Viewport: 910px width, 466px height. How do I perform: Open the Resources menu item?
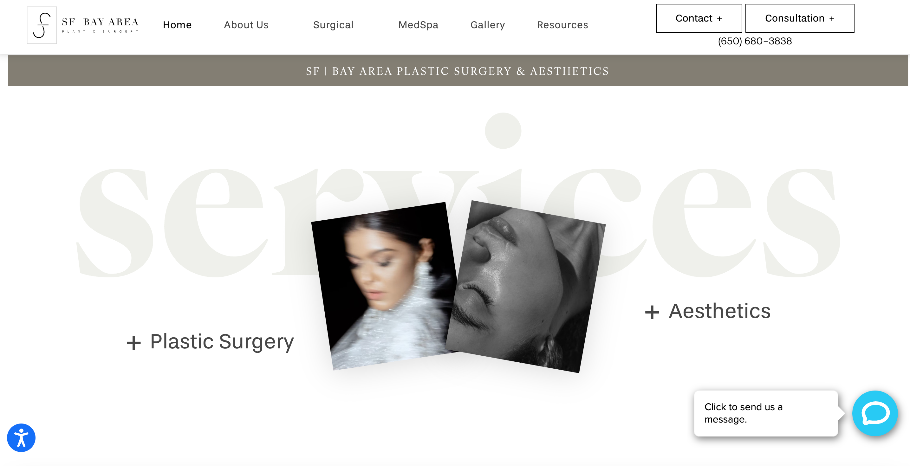pyautogui.click(x=562, y=25)
